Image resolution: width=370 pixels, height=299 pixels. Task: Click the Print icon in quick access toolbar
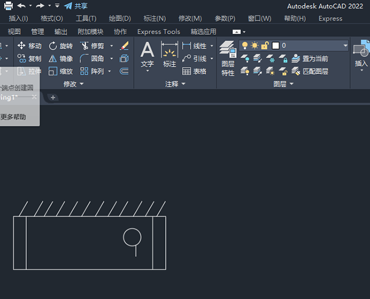[9, 6]
